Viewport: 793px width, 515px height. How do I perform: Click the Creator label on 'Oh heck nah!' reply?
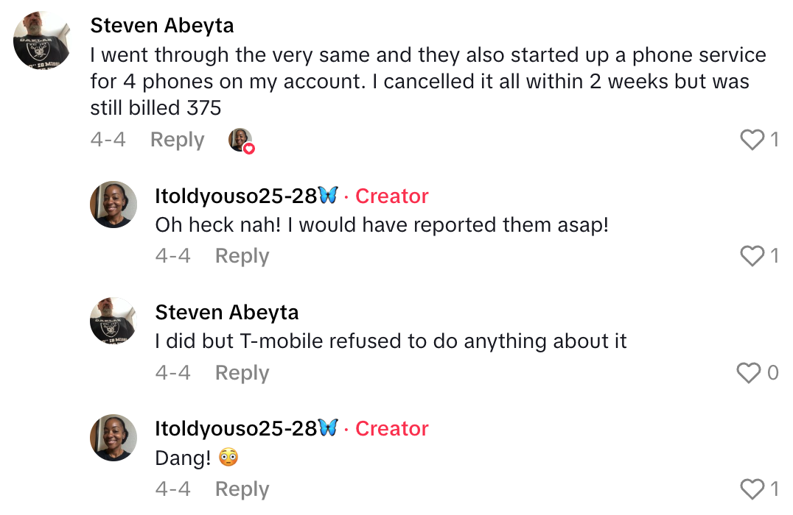click(392, 196)
